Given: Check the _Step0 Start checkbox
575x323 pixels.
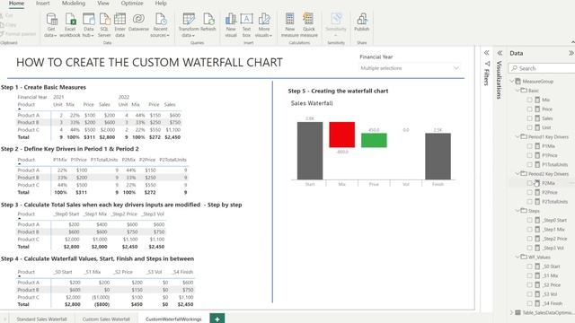Looking at the screenshot, I should (x=529, y=220).
